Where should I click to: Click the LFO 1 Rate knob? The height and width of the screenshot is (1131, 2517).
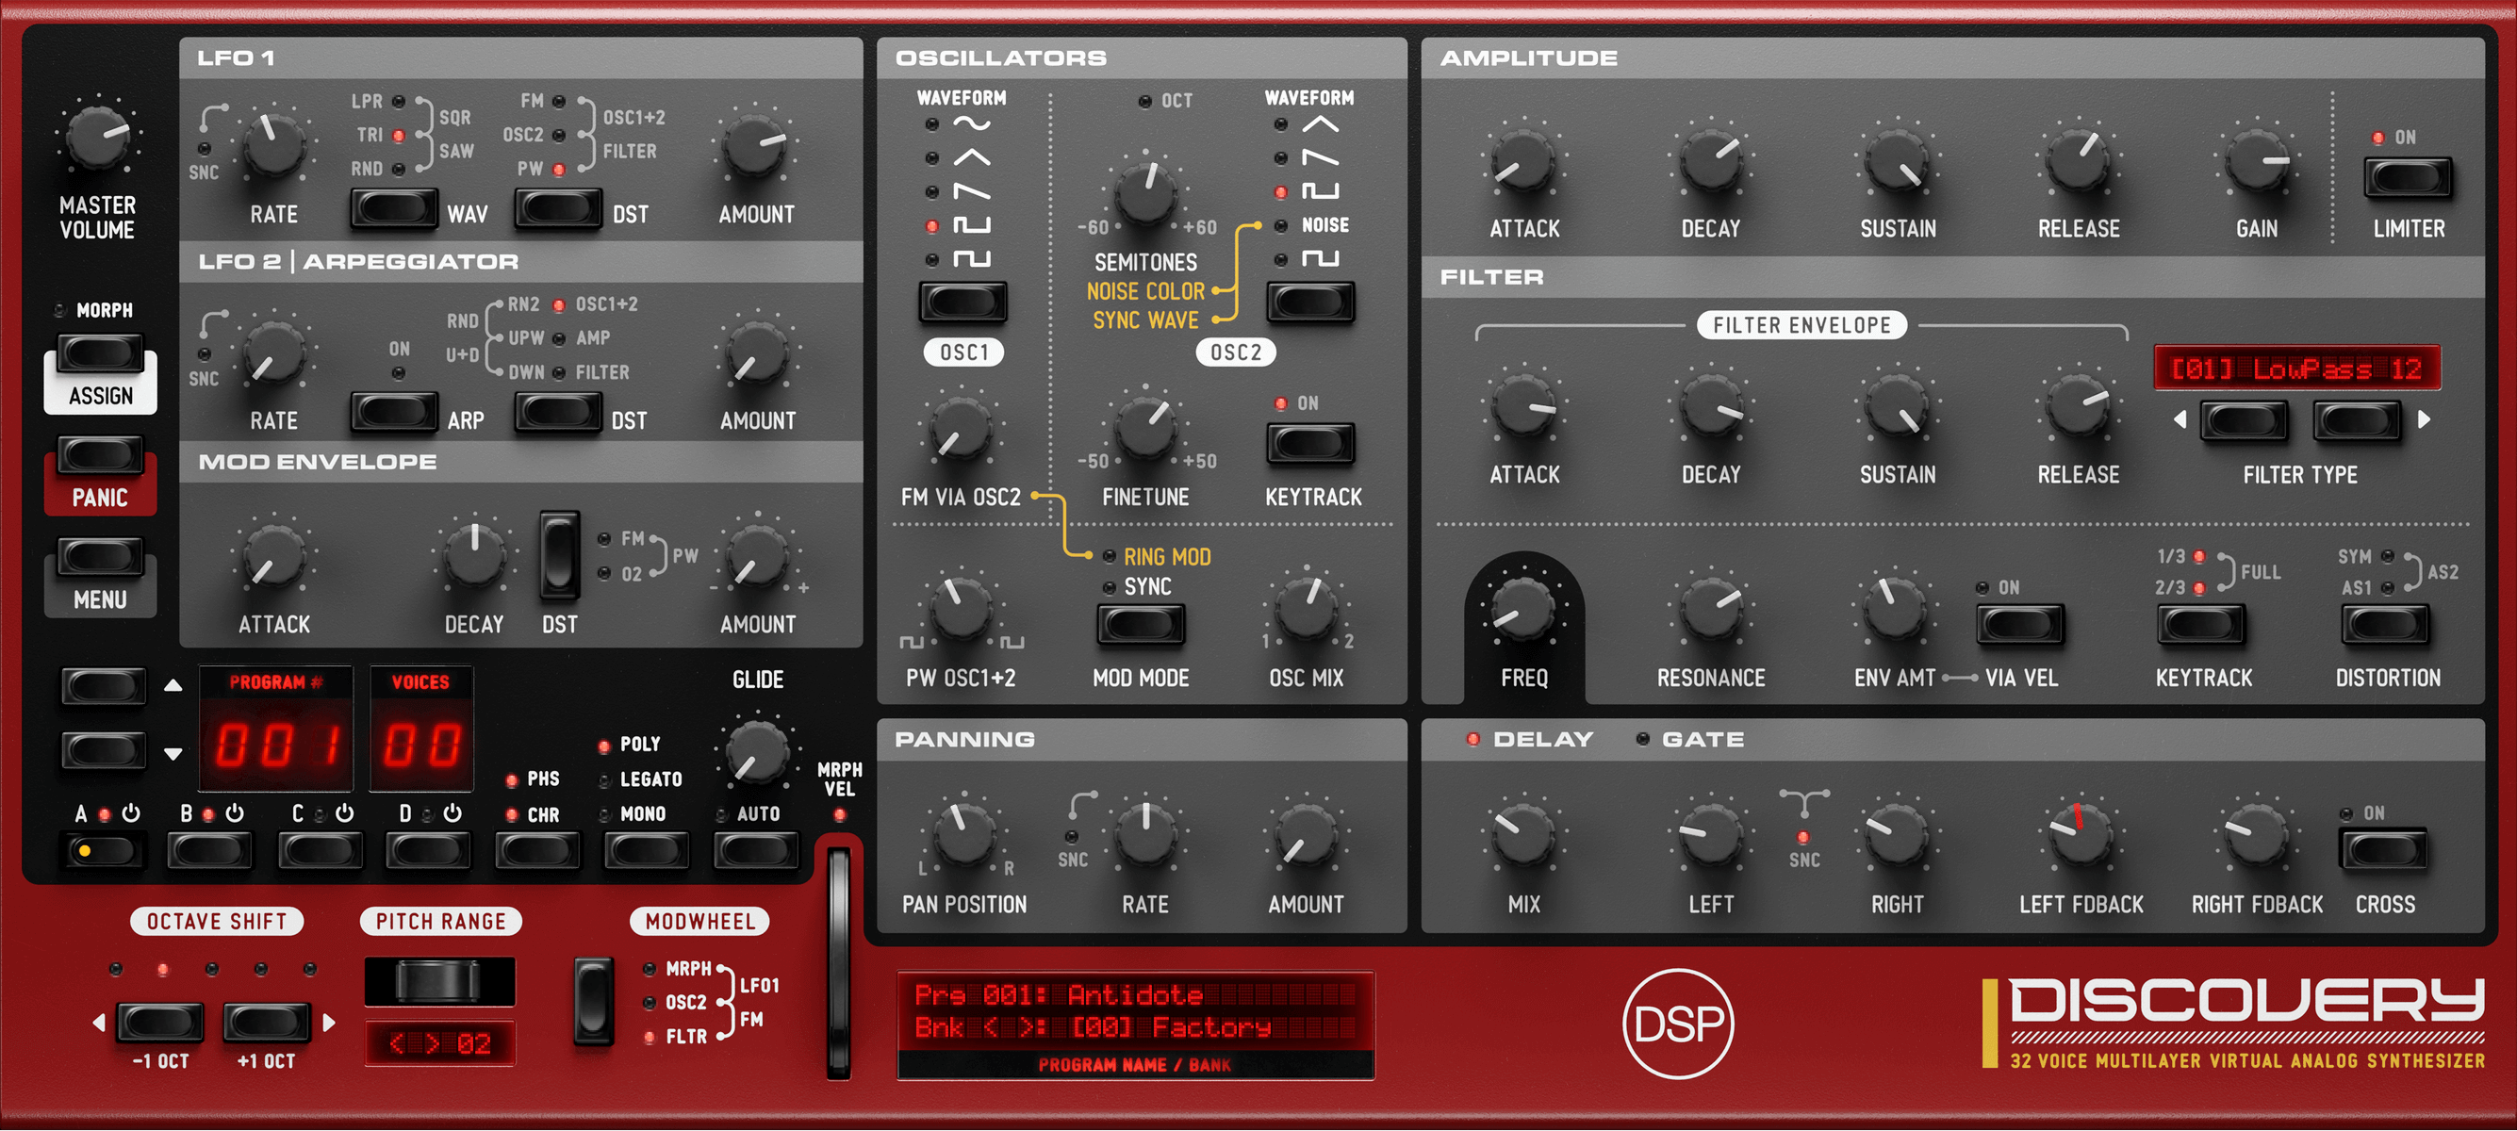pos(273,146)
